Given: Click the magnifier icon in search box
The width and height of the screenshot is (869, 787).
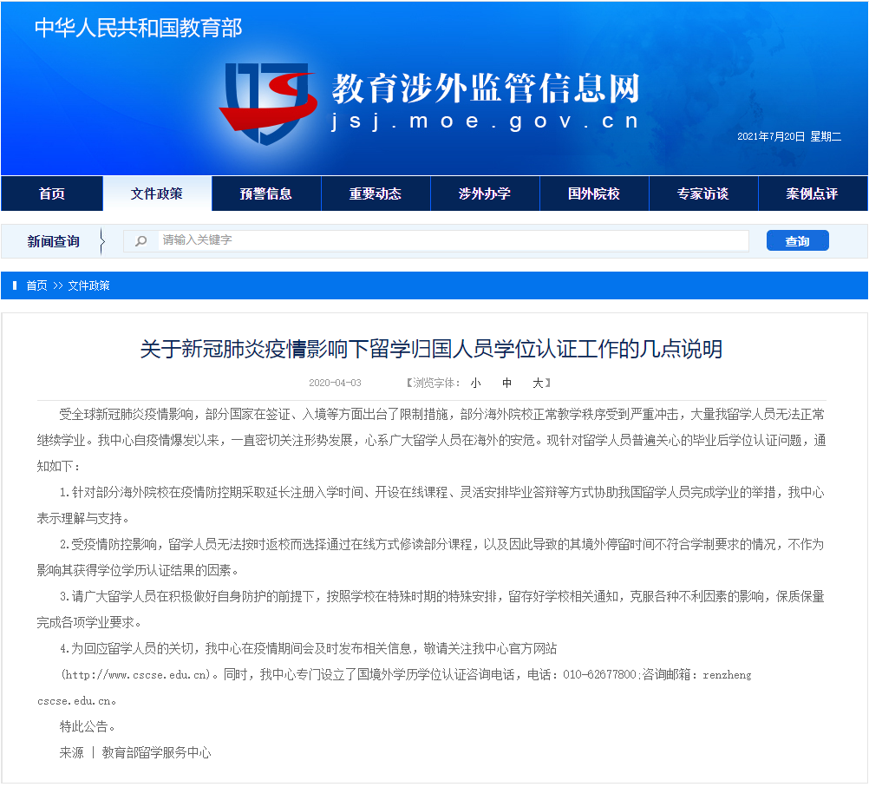Looking at the screenshot, I should click(140, 240).
